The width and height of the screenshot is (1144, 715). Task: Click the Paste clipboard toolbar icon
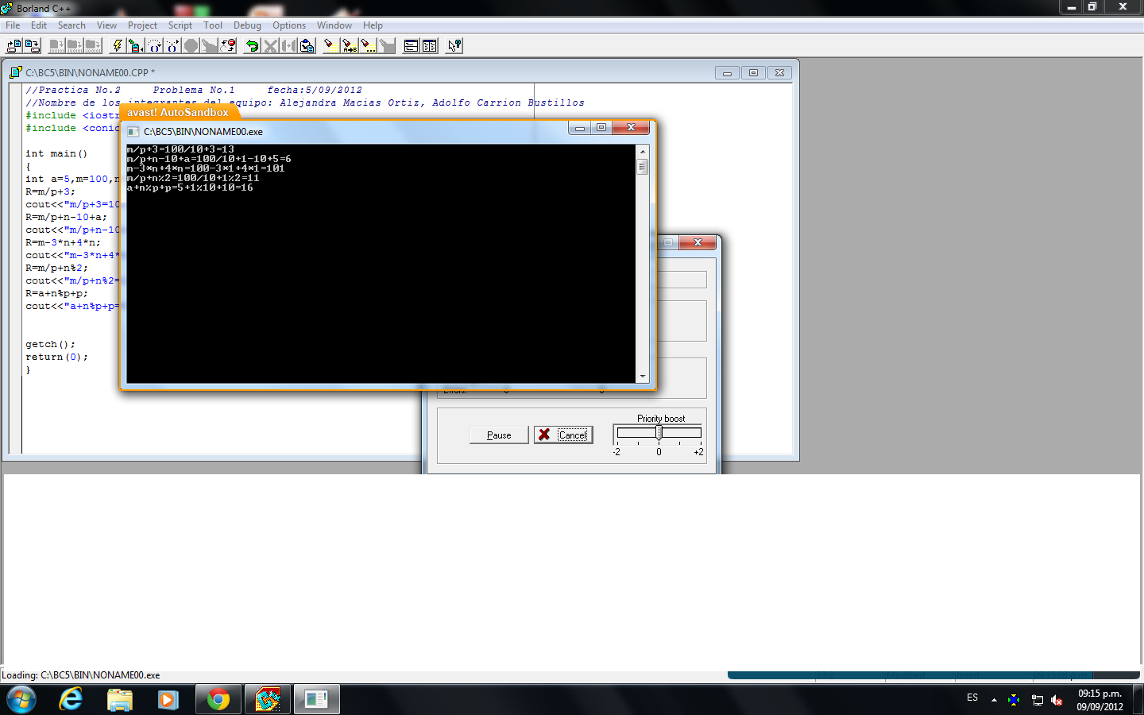pyautogui.click(x=307, y=45)
